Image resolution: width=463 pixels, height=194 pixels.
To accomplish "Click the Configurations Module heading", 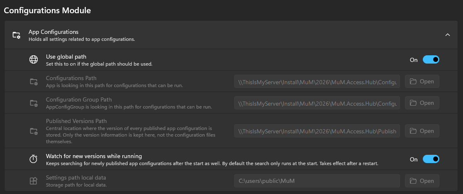I will point(47,11).
